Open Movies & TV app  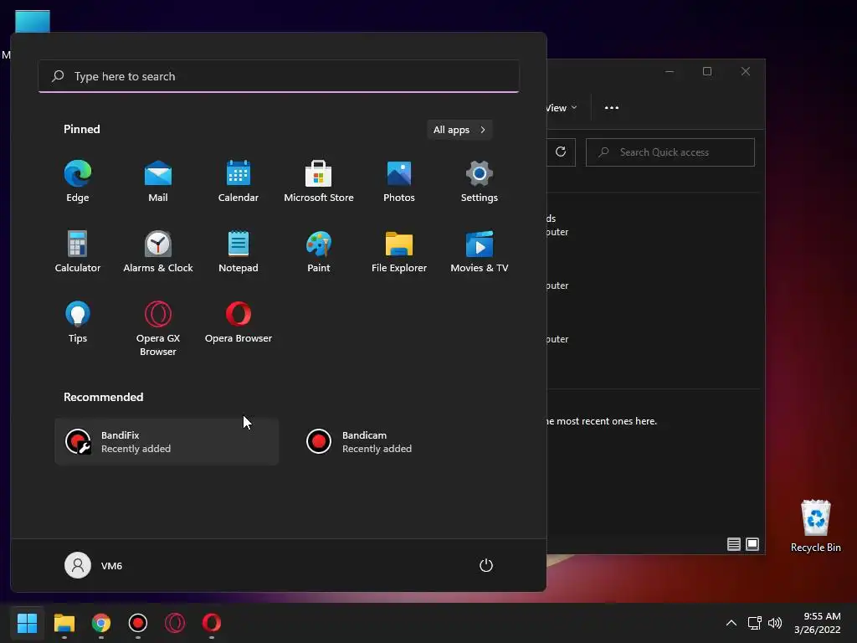[480, 251]
